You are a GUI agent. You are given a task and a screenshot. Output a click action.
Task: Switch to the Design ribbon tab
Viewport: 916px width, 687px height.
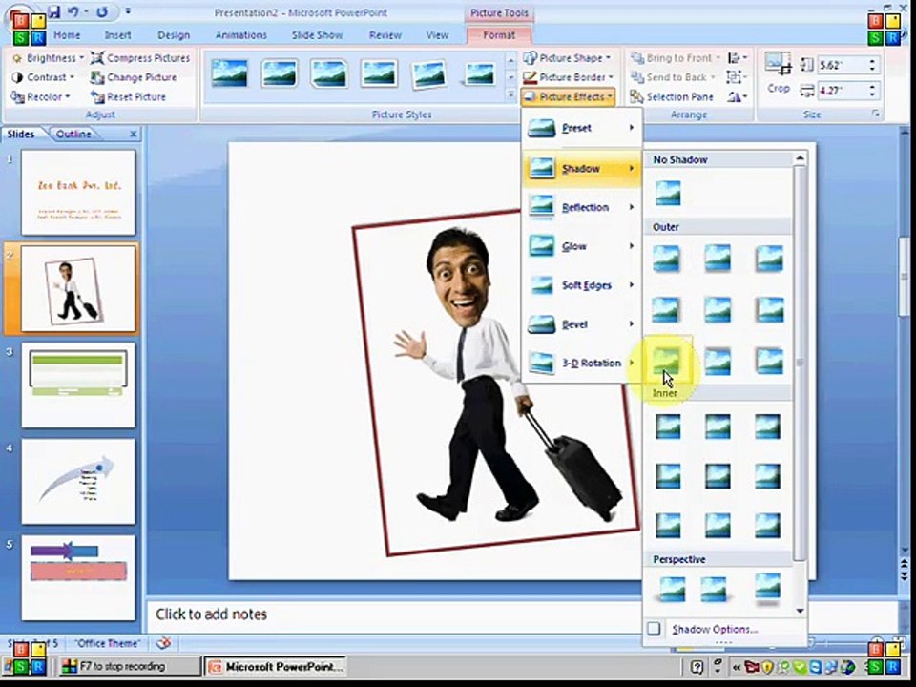tap(174, 35)
